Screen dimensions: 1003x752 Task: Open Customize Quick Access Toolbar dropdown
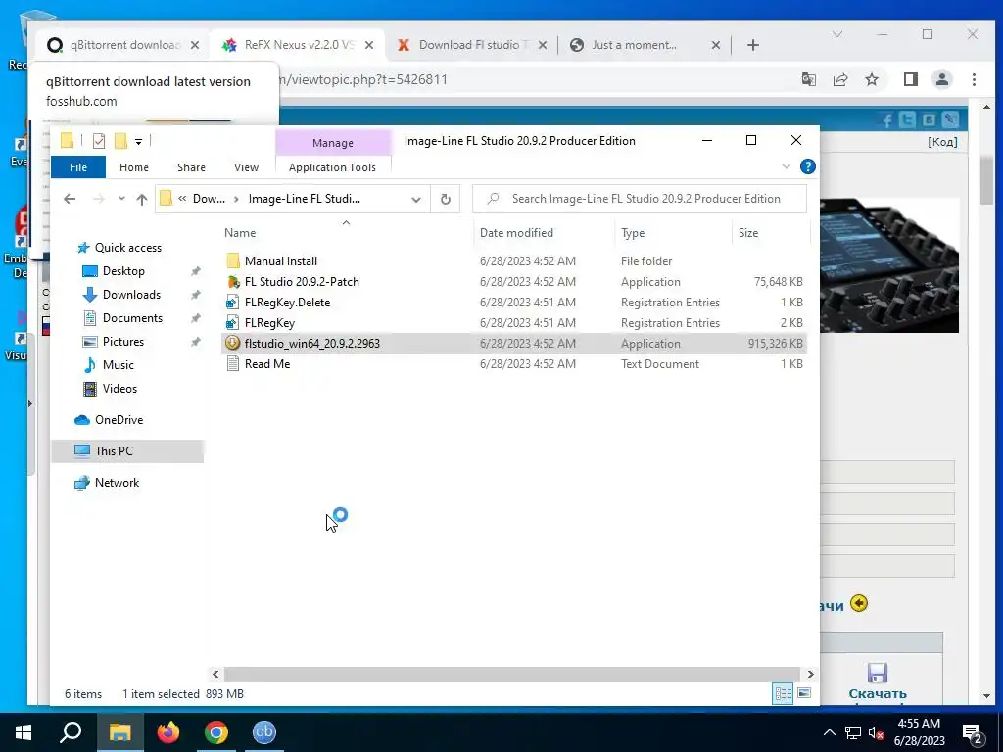(138, 141)
